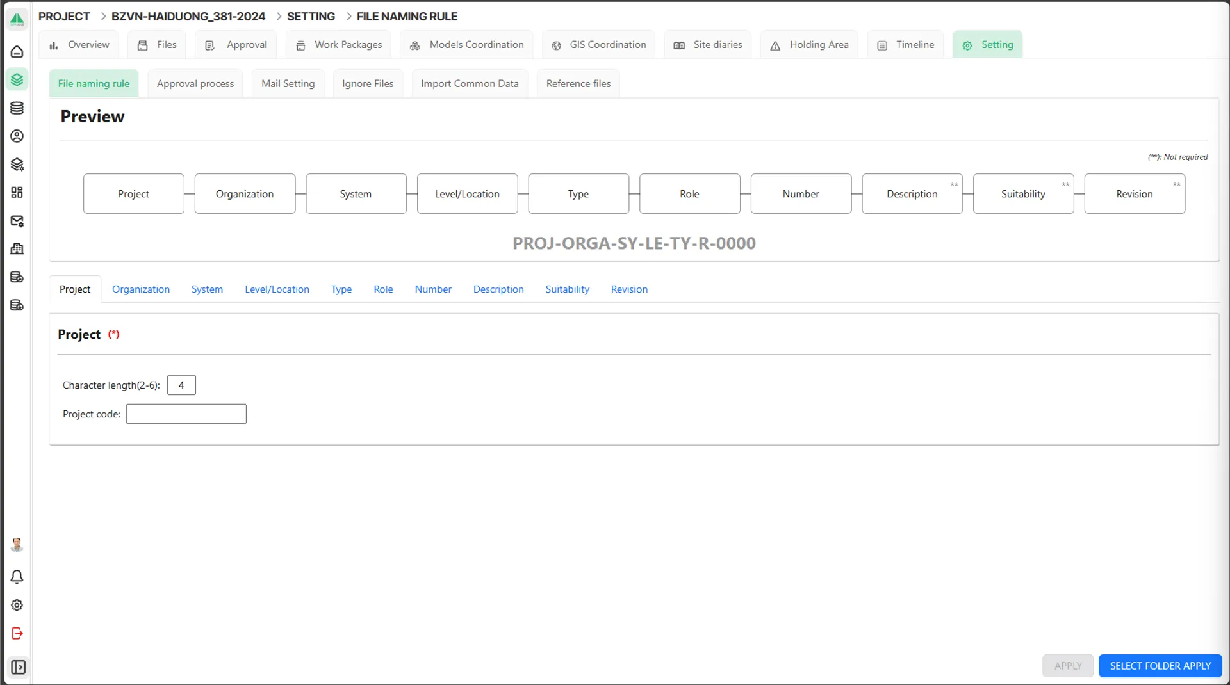Switch to Type field tab
1230x685 pixels.
tap(341, 289)
